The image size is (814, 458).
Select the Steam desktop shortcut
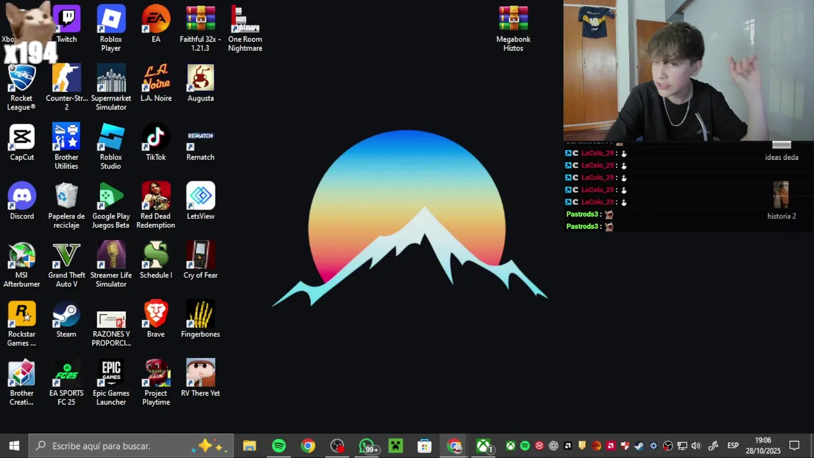pyautogui.click(x=67, y=320)
